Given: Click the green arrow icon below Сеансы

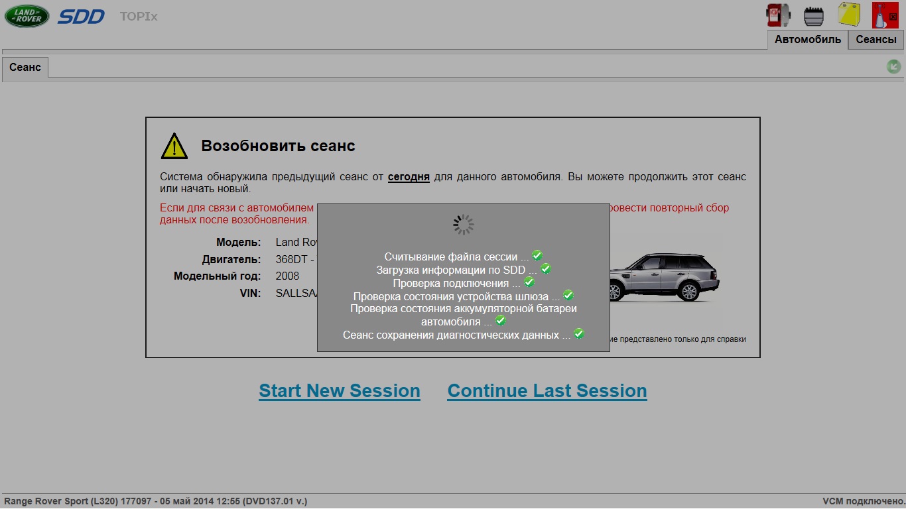Looking at the screenshot, I should coord(894,66).
